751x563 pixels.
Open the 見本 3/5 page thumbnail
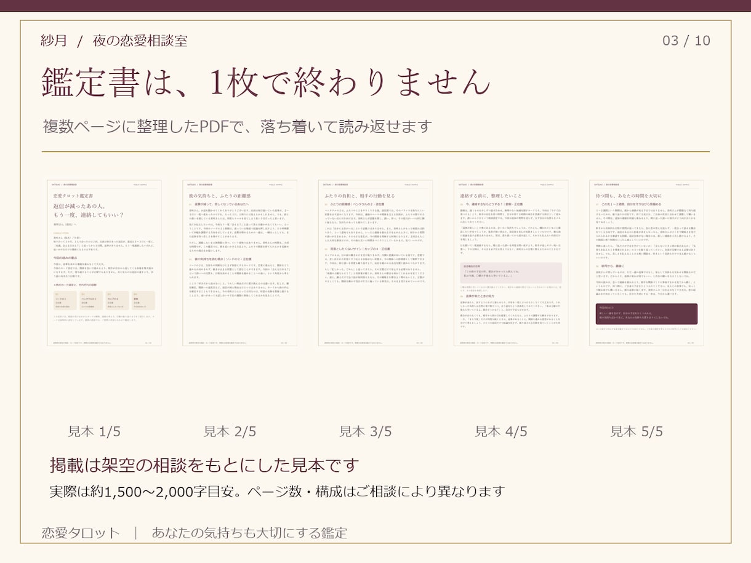375,263
